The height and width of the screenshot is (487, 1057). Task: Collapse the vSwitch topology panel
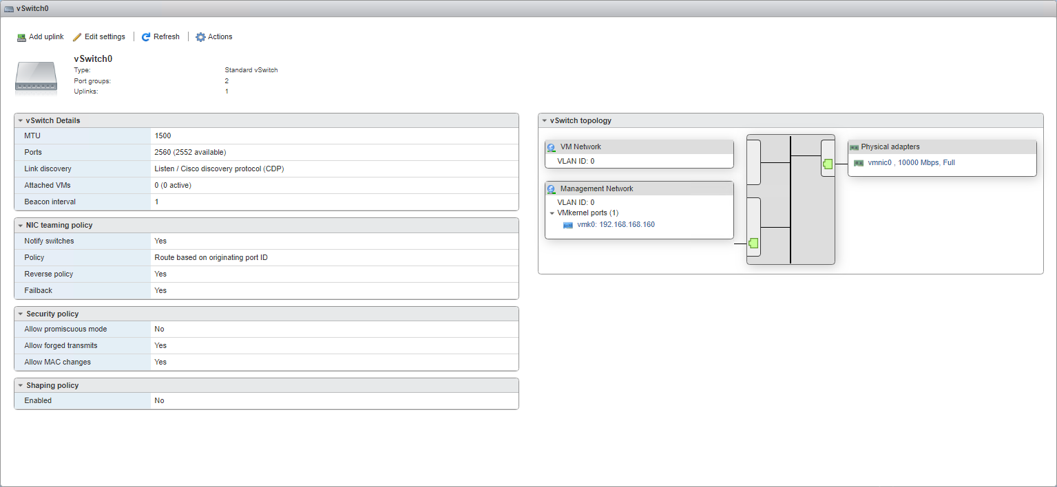point(545,121)
